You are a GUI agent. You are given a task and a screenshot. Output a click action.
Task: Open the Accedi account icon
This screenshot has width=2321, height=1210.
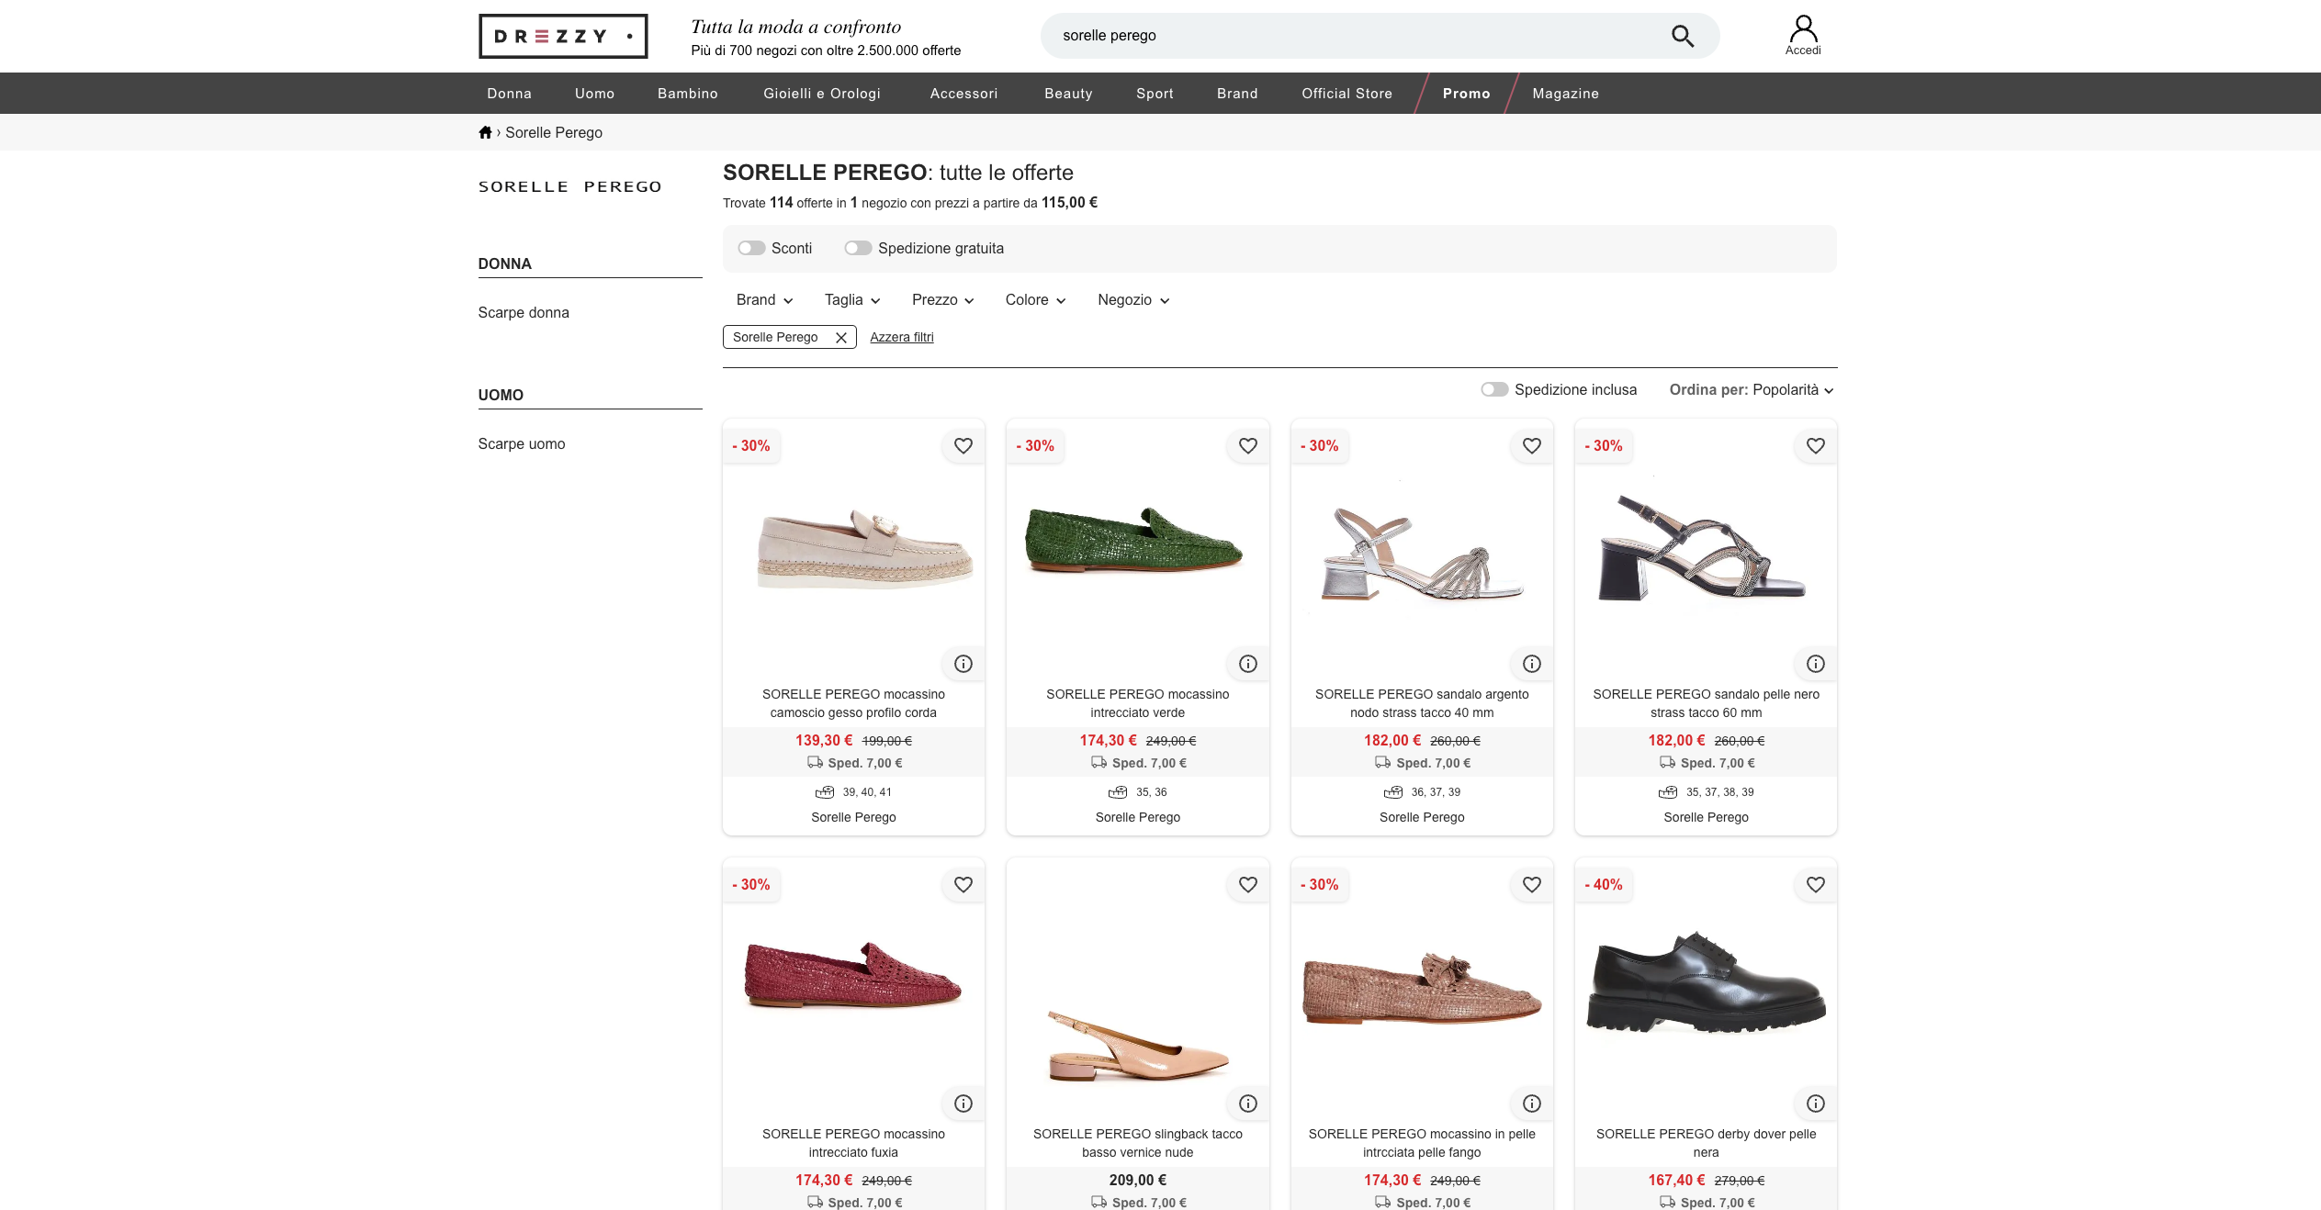click(1803, 36)
